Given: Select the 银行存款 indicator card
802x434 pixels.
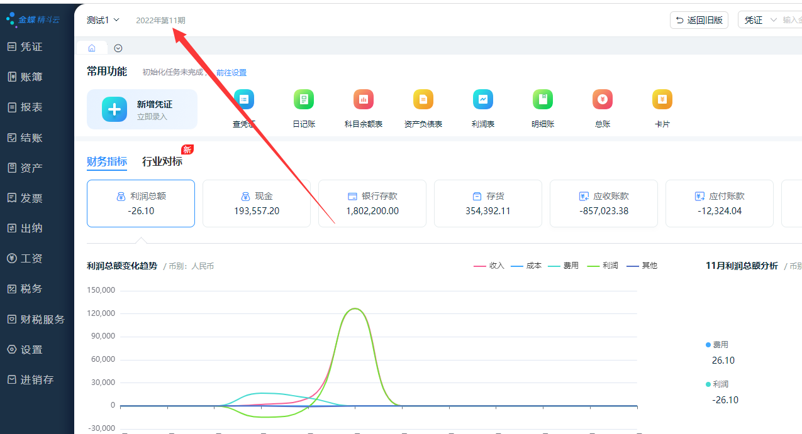Looking at the screenshot, I should coord(372,203).
